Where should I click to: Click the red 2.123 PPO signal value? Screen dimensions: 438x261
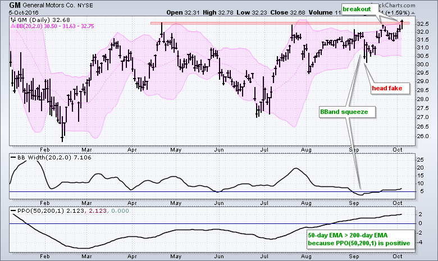(x=98, y=210)
